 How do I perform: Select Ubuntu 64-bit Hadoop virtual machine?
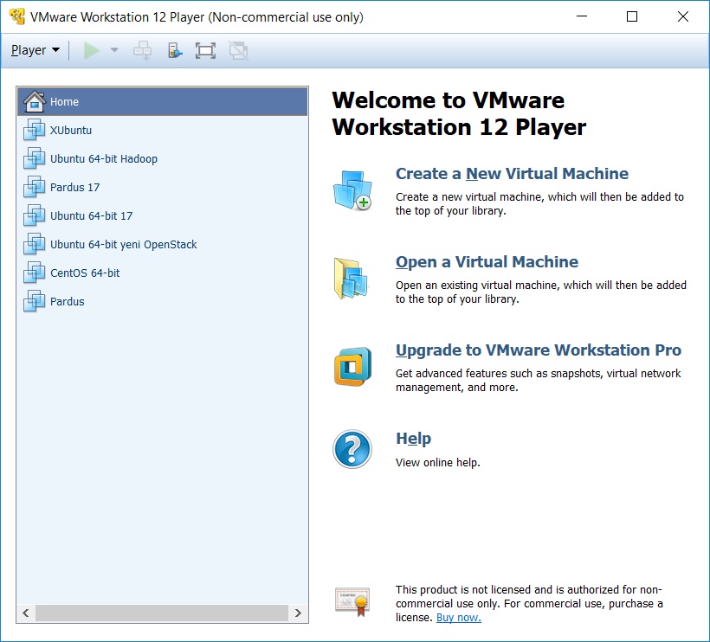[x=162, y=159]
